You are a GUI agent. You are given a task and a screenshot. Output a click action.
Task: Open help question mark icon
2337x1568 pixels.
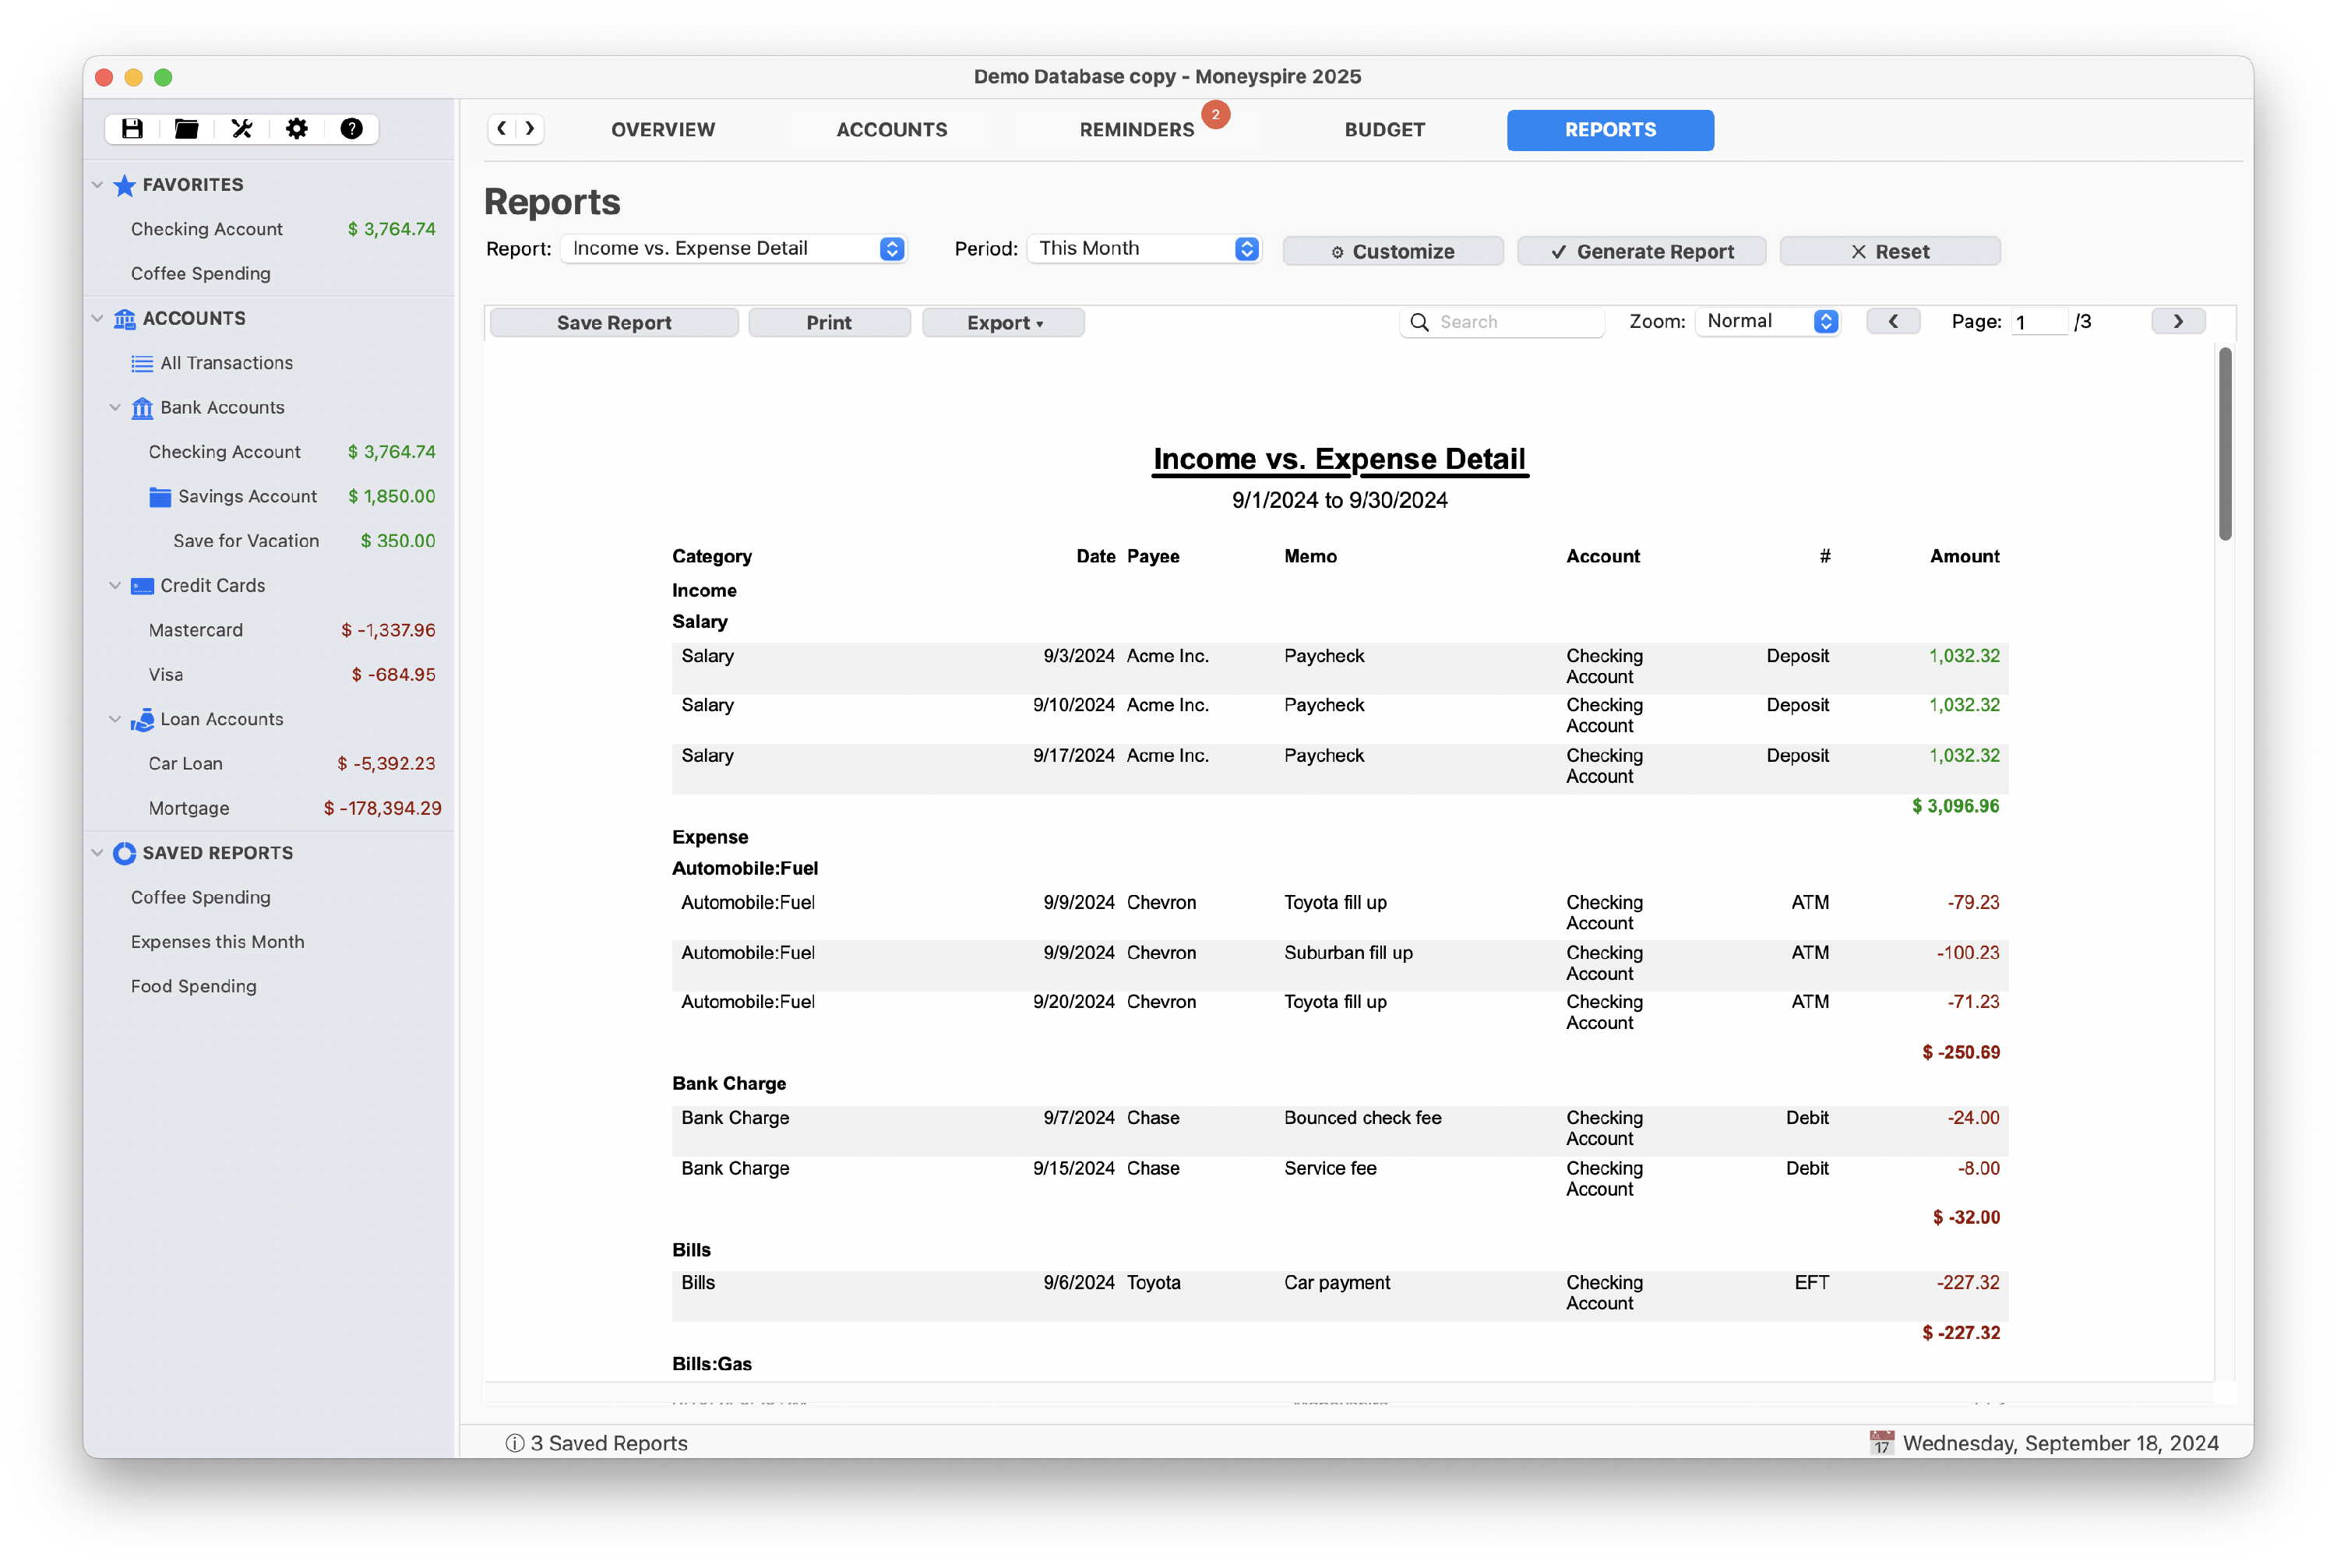click(351, 129)
